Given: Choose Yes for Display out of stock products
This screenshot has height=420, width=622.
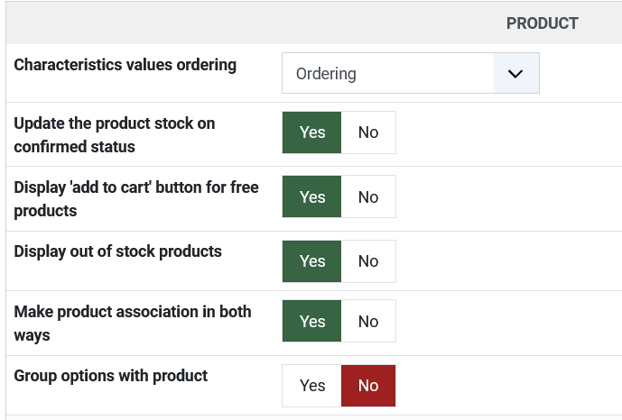Looking at the screenshot, I should pyautogui.click(x=312, y=261).
